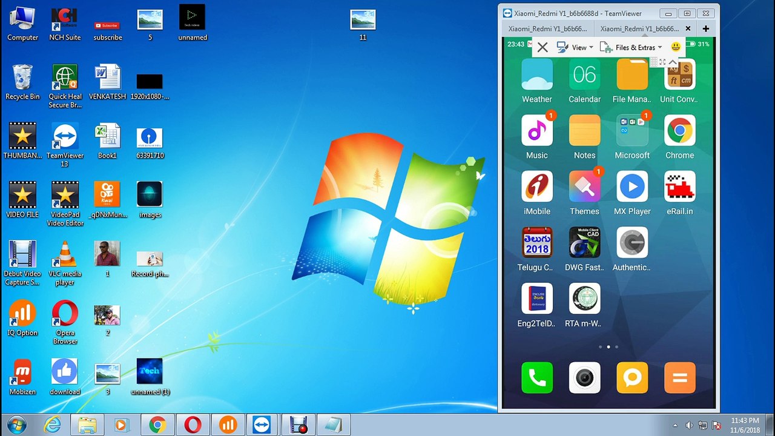The width and height of the screenshot is (775, 436).
Task: Open the tab grid view icon below the toolbar
Action: pos(654,62)
